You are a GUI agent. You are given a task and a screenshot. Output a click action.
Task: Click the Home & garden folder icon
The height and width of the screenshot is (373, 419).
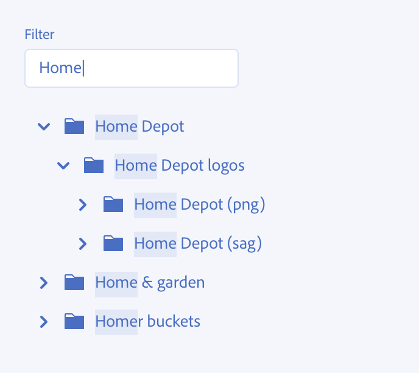point(74,283)
